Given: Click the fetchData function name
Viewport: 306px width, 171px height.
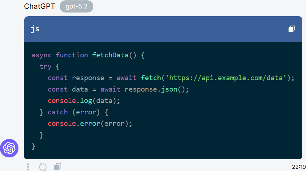Looking at the screenshot, I should pyautogui.click(x=110, y=55).
